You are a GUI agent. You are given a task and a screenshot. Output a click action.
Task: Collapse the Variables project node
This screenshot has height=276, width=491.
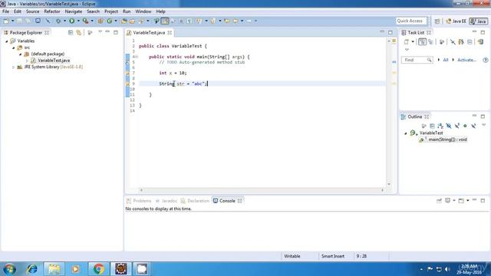[7, 41]
